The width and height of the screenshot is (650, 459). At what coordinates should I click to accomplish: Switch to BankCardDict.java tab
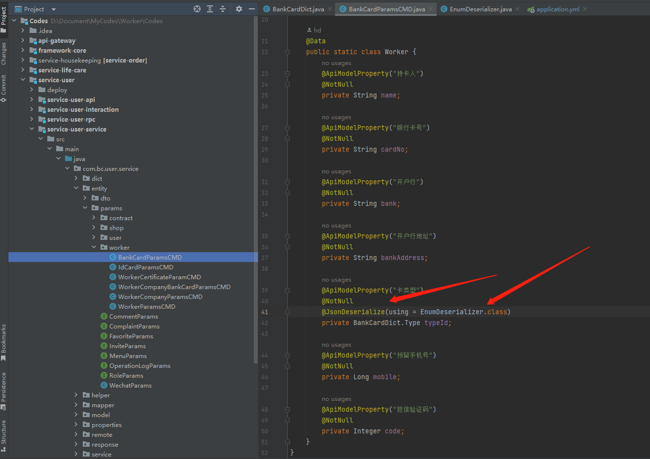298,9
